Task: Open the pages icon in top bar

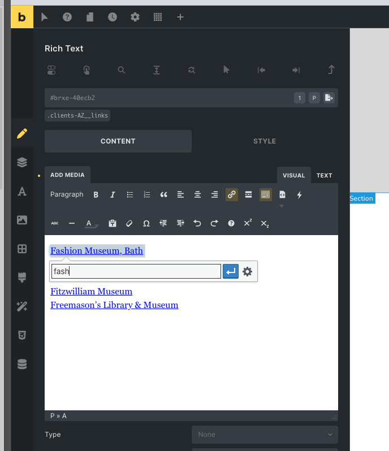Action: click(x=90, y=17)
